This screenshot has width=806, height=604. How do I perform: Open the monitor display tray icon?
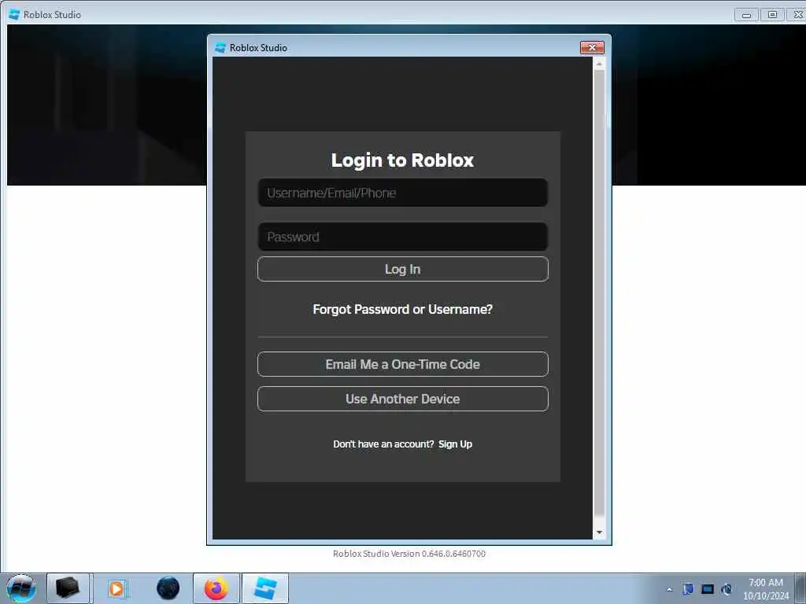(708, 589)
